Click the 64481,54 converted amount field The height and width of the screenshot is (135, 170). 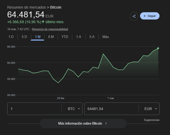coord(111,109)
